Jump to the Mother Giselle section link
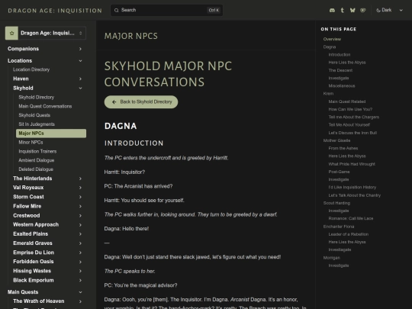412x309 pixels. pyautogui.click(x=336, y=140)
